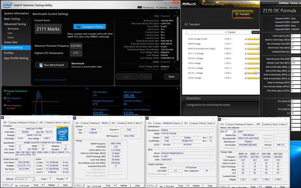This screenshot has width=301, height=188.
Task: Switch to Caches tab in first CPU-Z
Action: (x=13, y=123)
